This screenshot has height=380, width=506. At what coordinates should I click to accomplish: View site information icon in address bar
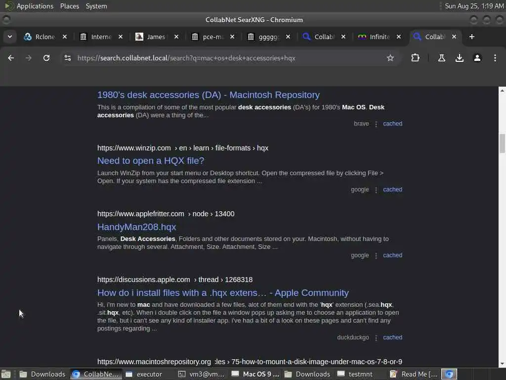coord(67,58)
